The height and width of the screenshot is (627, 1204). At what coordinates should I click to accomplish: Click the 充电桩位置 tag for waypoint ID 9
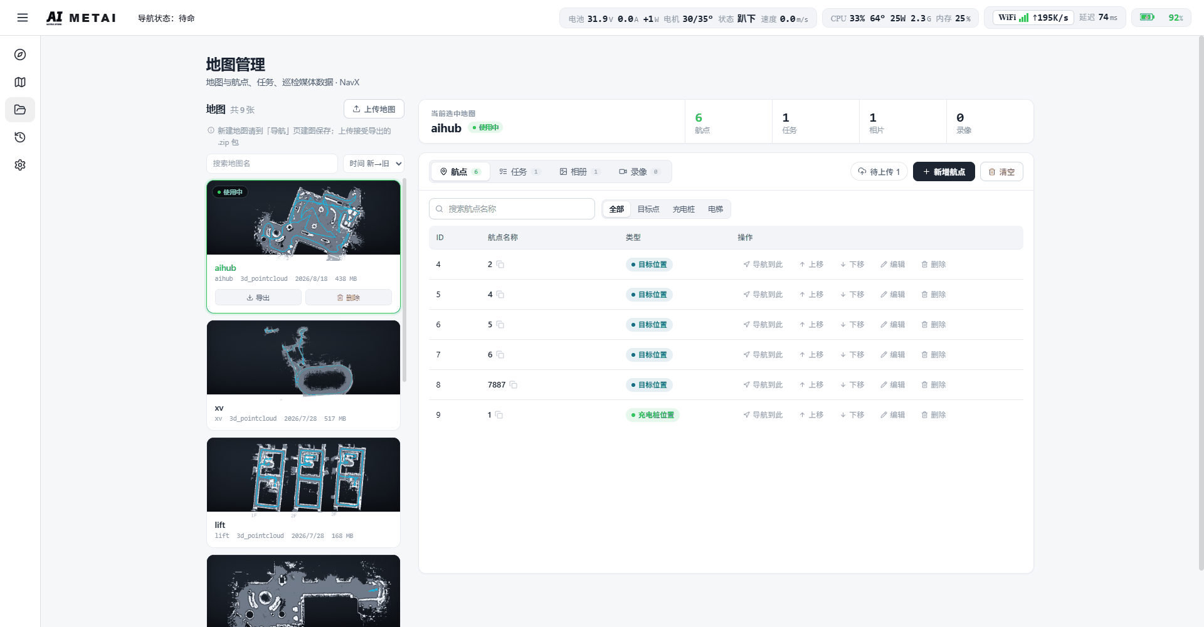(x=653, y=415)
